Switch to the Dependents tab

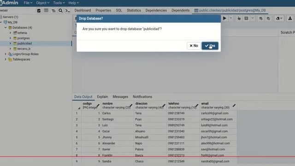(x=180, y=10)
